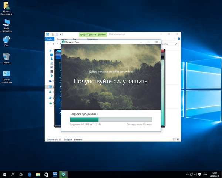Switch to ASUS app on taskbar
Screen dimensions: 222x178
pyautogui.click(x=55, y=174)
